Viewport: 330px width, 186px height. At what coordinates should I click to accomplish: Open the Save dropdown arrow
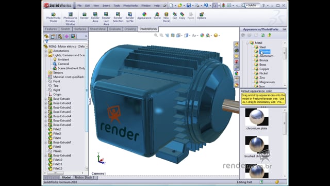(192, 6)
